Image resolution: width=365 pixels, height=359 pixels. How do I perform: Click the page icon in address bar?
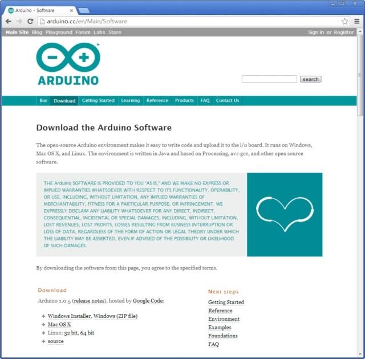pos(42,22)
